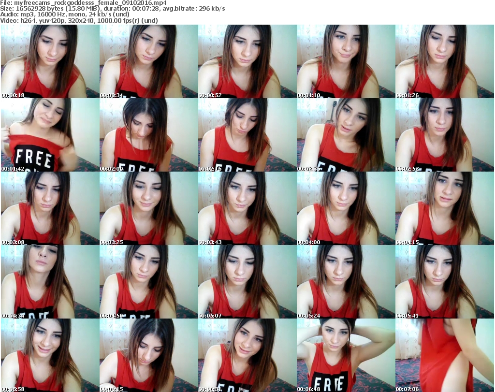Pick the frame stamped 00:06:31
The width and height of the screenshot is (495, 392).
coord(247,355)
